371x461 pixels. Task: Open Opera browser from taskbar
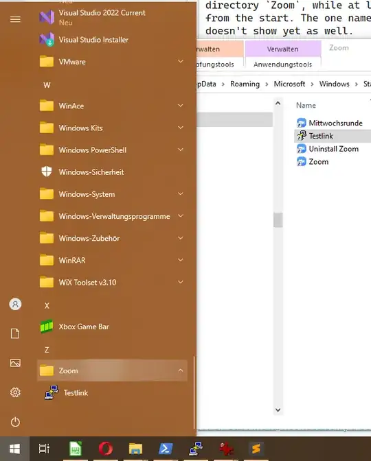pos(105,449)
